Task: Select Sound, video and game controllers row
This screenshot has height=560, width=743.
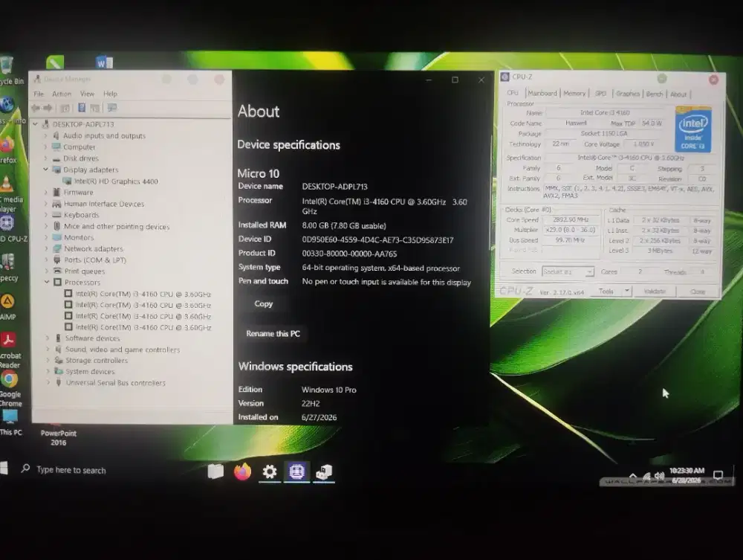Action: [123, 350]
